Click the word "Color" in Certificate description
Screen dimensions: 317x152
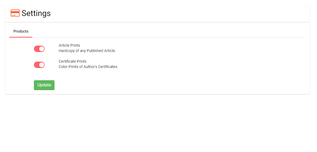coord(63,67)
